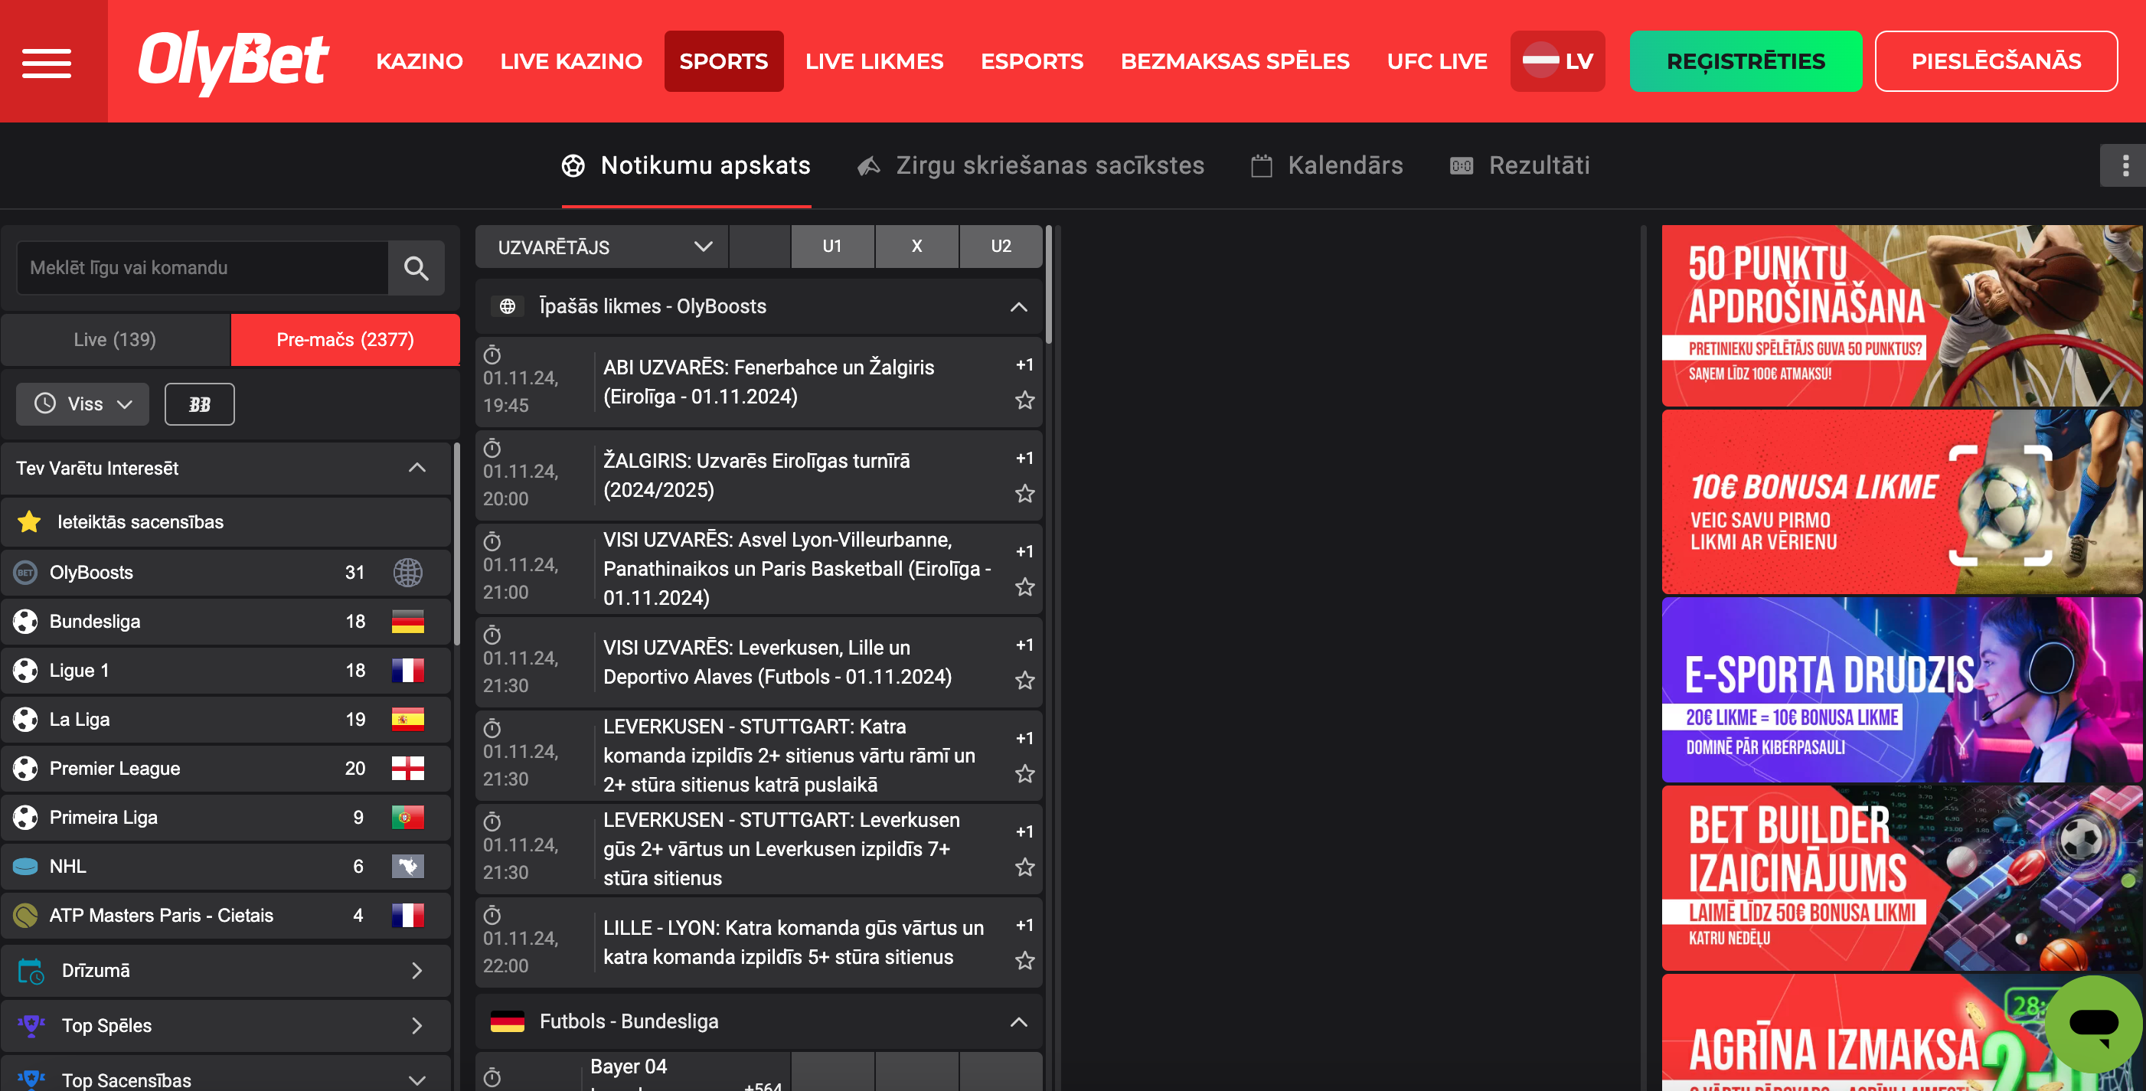
Task: Open the LV language selector
Action: click(x=1557, y=61)
